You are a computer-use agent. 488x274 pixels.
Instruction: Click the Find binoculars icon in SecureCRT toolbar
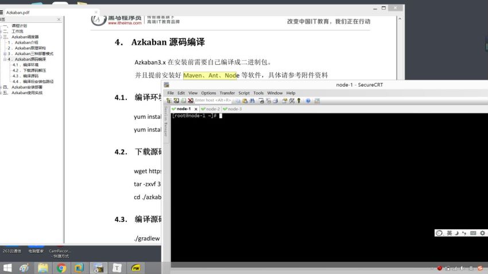coord(251,100)
